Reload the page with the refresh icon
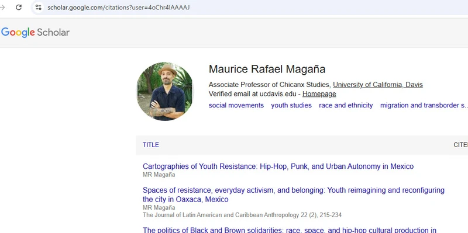Screen dimensions: 468x233 pos(19,8)
